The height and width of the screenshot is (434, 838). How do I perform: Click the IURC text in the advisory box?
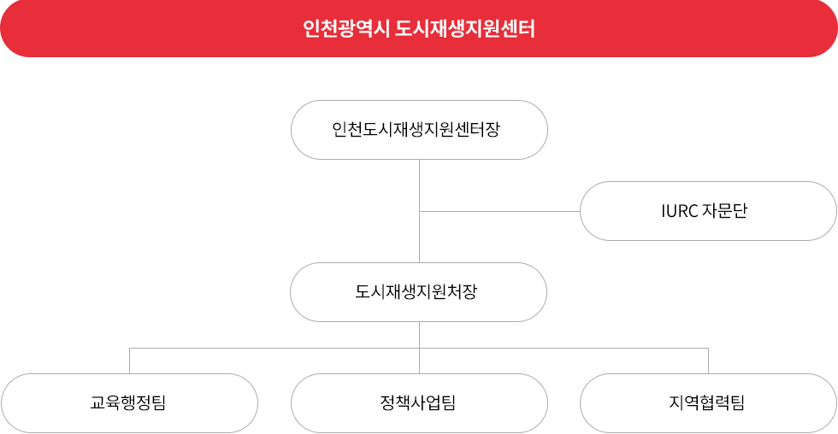(679, 211)
